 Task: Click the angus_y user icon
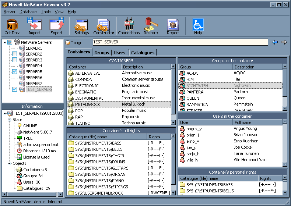(x=182, y=129)
